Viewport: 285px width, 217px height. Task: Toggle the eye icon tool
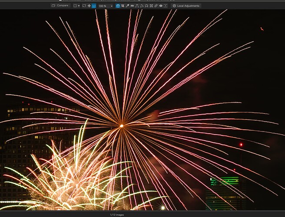pyautogui.click(x=161, y=6)
